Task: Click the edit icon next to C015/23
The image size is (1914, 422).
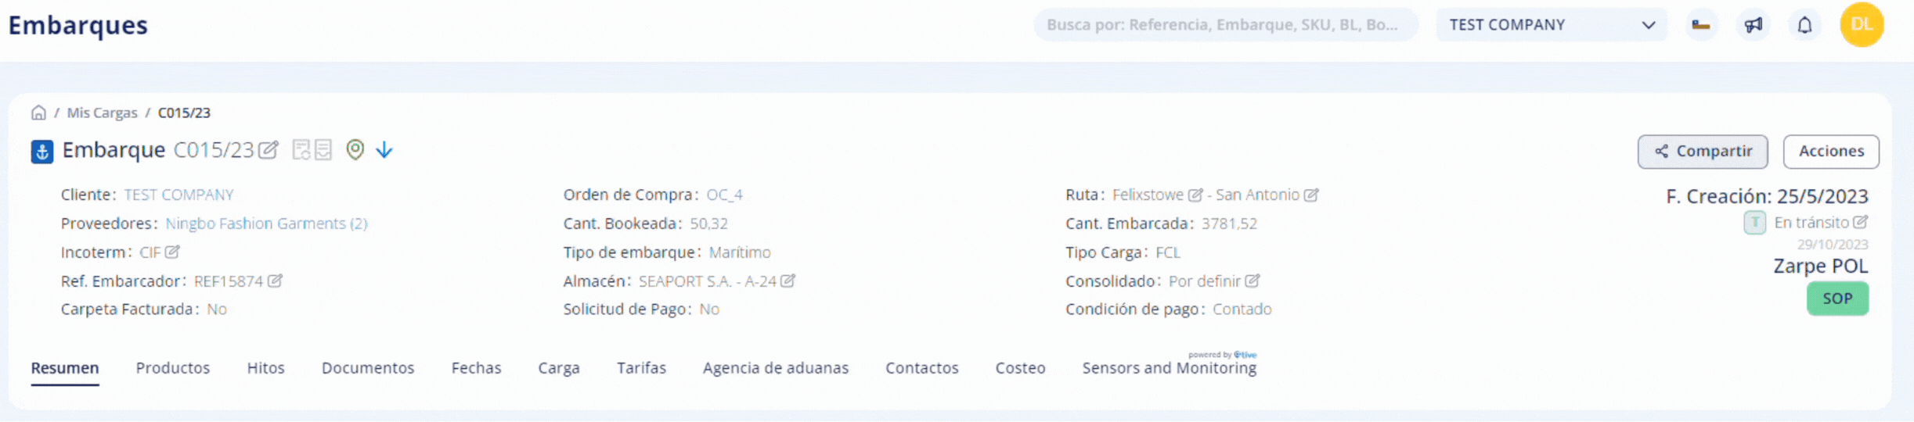Action: [x=269, y=149]
